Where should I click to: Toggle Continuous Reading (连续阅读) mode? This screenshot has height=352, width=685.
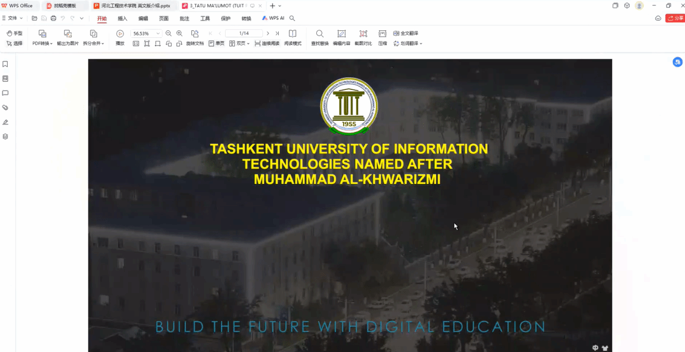267,44
